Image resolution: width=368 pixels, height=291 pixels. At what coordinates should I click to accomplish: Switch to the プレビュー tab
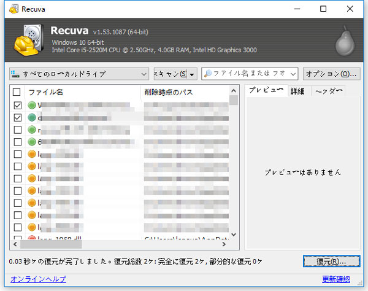point(266,90)
